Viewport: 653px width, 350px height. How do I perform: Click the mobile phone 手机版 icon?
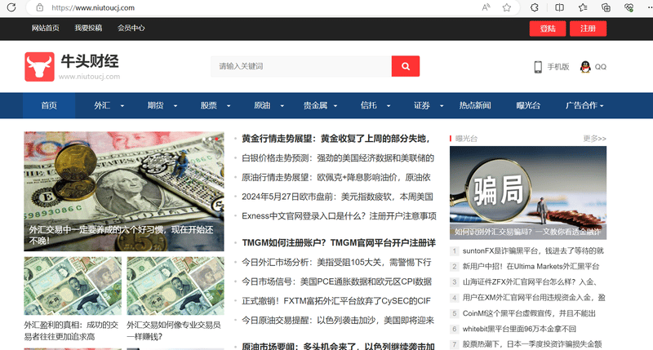tap(538, 67)
